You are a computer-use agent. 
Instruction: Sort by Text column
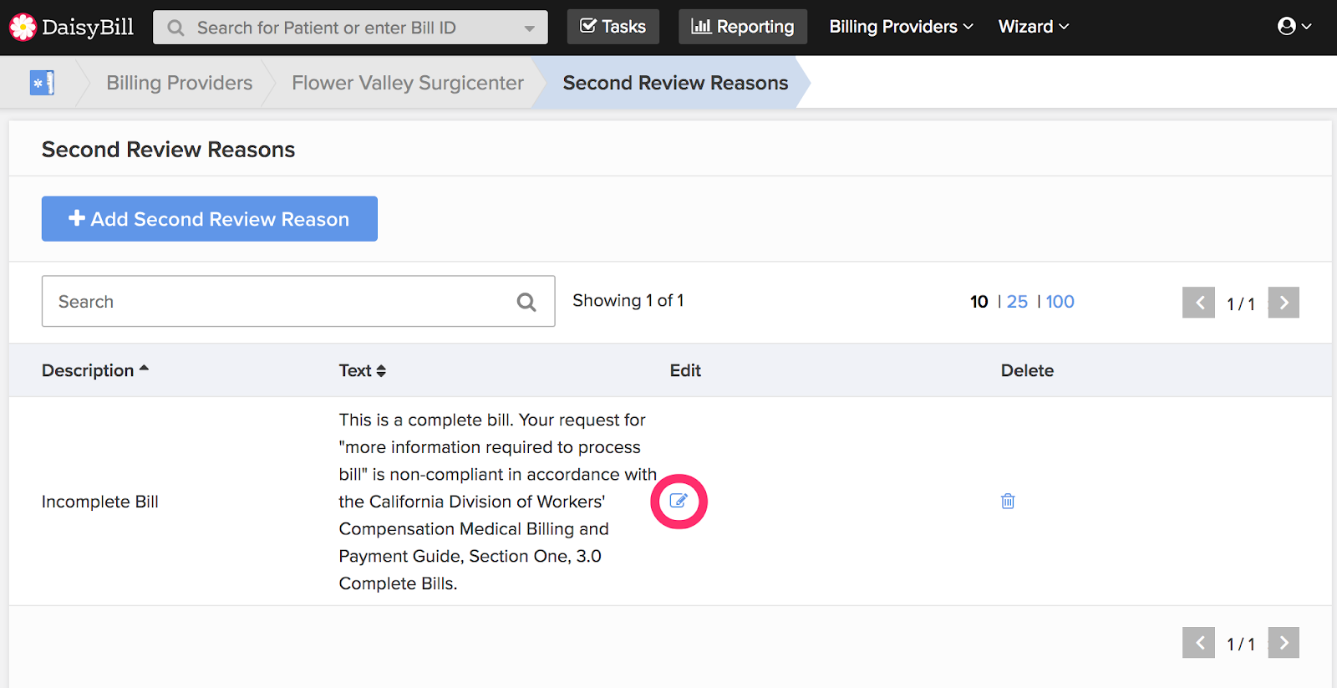(362, 370)
